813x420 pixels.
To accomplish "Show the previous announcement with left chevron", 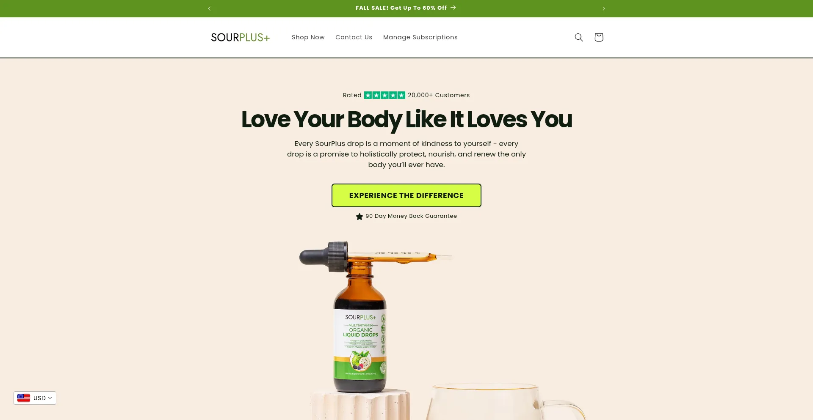I will tap(209, 8).
